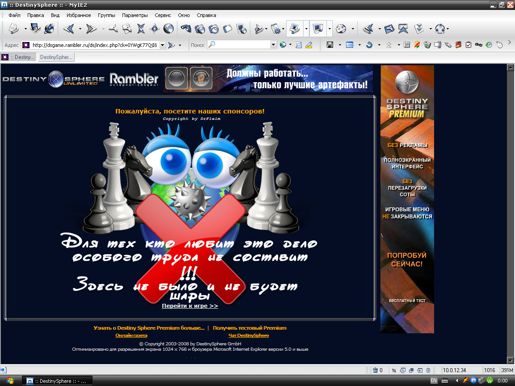Toggle the monitor icon button in toolbar
Screen dimensions: 515x386
[x=318, y=29]
